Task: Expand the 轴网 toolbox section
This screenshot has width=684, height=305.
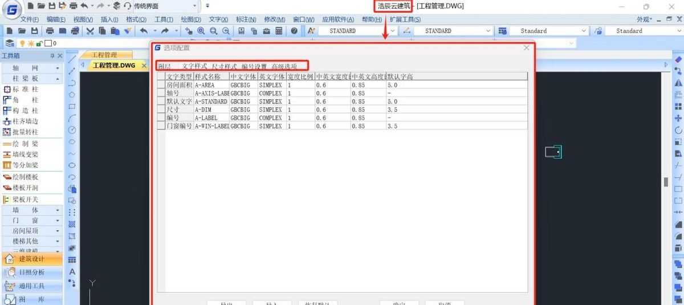Action: coord(31,67)
